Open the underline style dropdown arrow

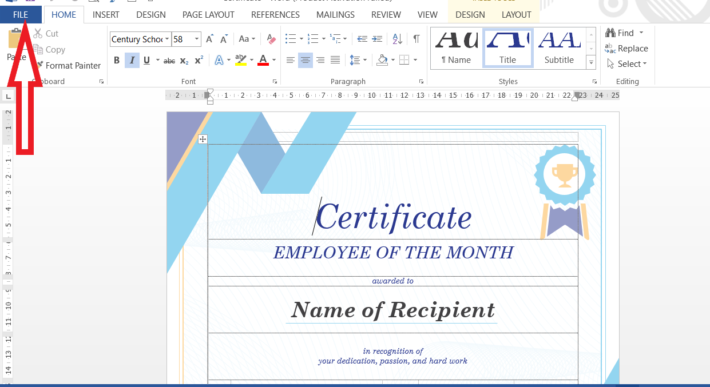157,60
